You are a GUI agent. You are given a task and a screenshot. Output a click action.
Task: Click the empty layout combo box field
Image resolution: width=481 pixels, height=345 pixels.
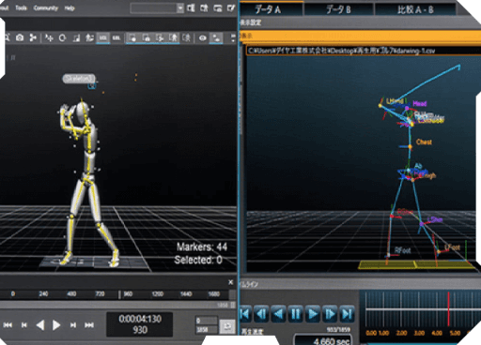point(153,7)
